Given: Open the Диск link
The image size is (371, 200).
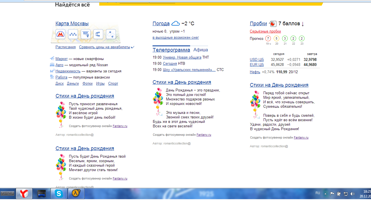Looking at the screenshot, I should (x=59, y=84).
